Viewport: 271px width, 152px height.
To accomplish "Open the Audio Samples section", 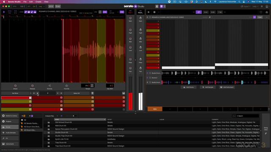I will 10,133.
